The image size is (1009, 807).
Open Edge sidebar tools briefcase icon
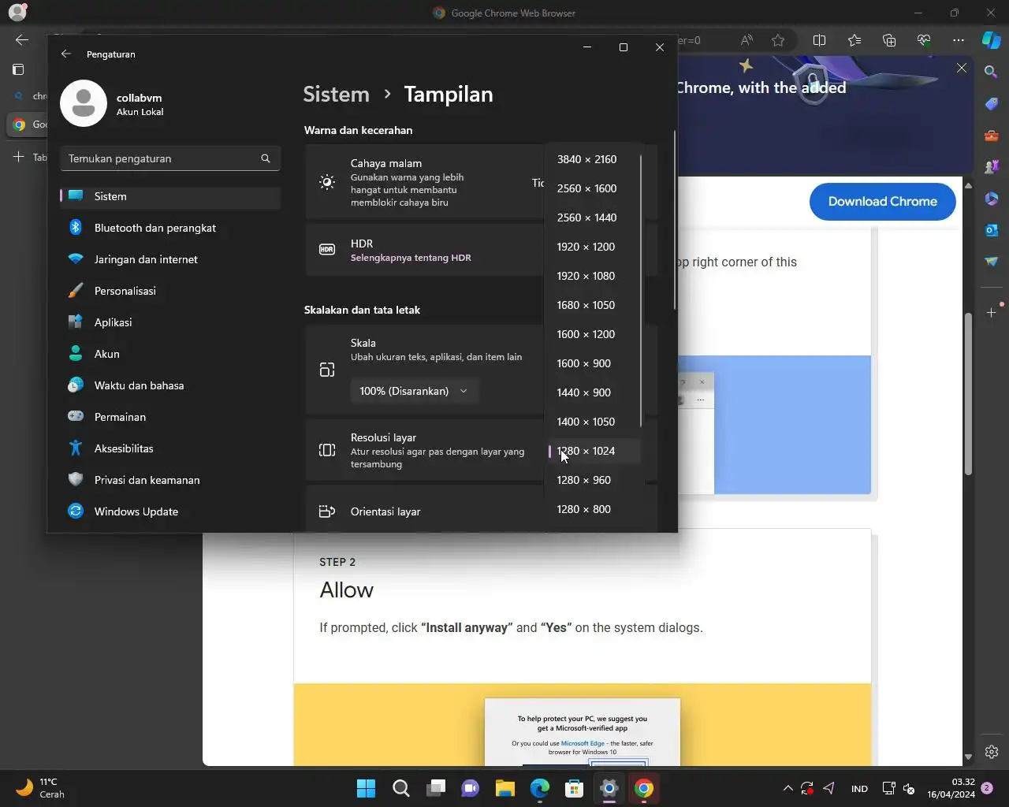click(x=991, y=136)
